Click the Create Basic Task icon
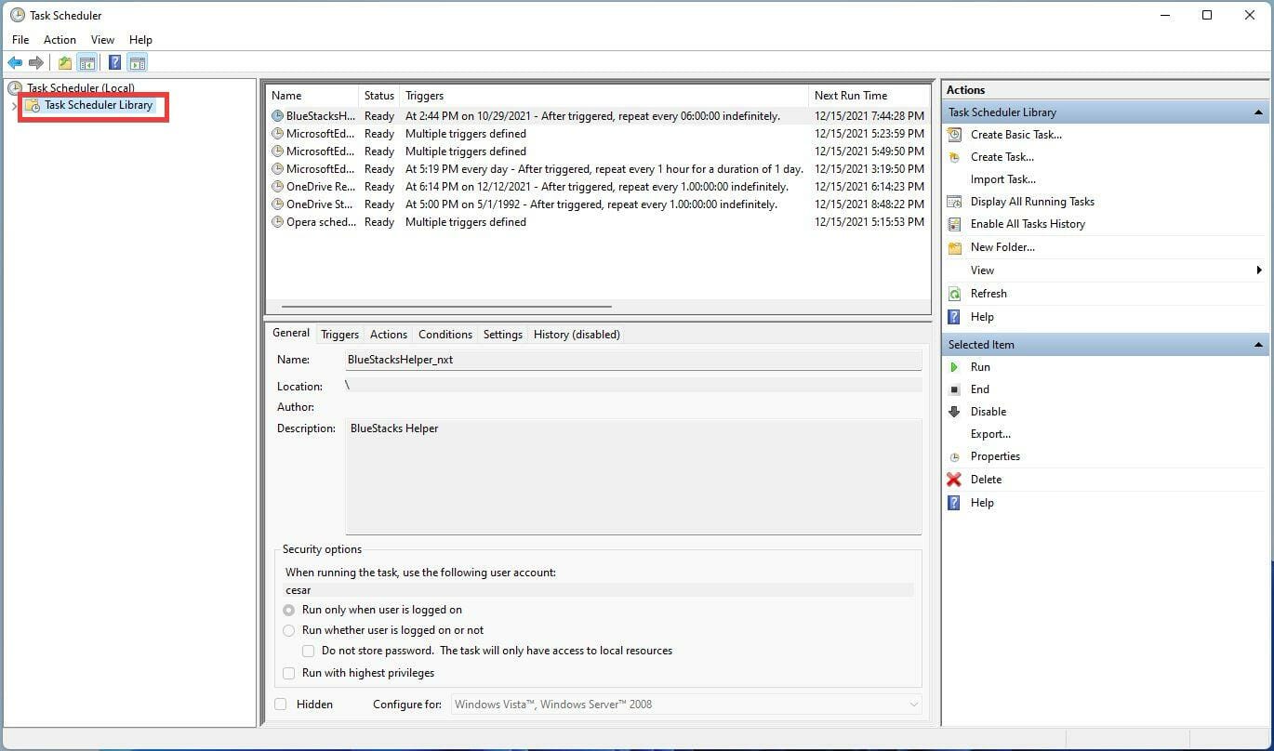Viewport: 1274px width, 751px height. click(x=954, y=135)
